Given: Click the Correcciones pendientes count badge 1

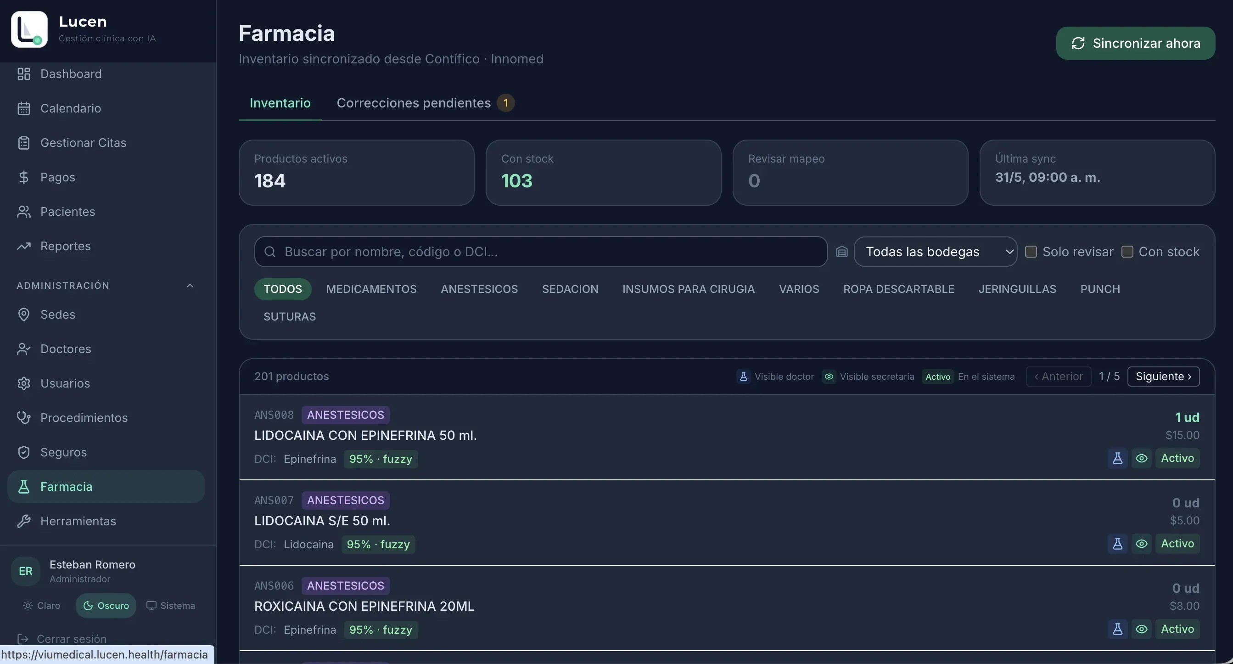Looking at the screenshot, I should (x=505, y=103).
